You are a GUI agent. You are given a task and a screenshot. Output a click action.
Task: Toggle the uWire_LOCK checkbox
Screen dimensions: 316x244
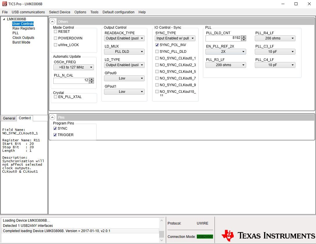coord(56,45)
